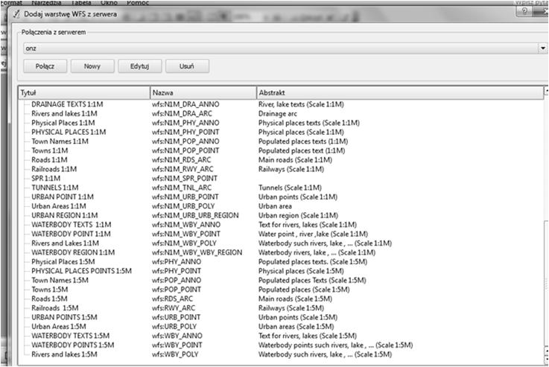
Task: Select WATERBODY TEXTS 1:5M layer
Action: (70, 336)
